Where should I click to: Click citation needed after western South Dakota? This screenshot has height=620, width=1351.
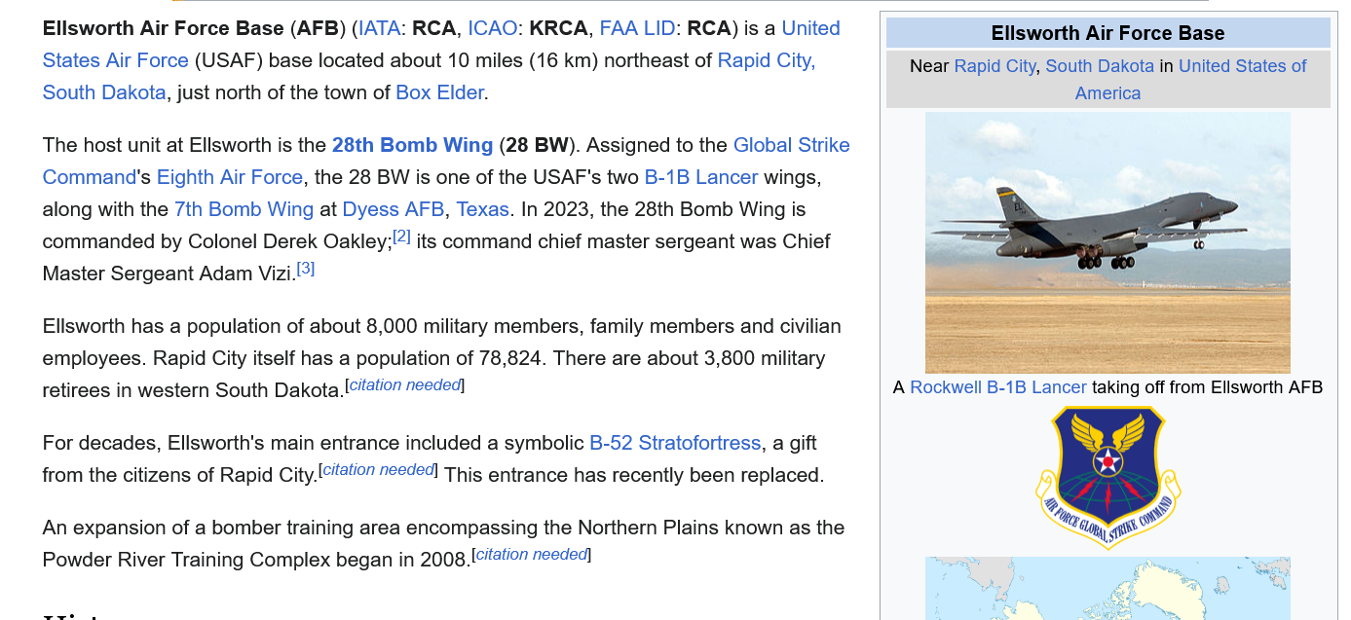pyautogui.click(x=405, y=385)
